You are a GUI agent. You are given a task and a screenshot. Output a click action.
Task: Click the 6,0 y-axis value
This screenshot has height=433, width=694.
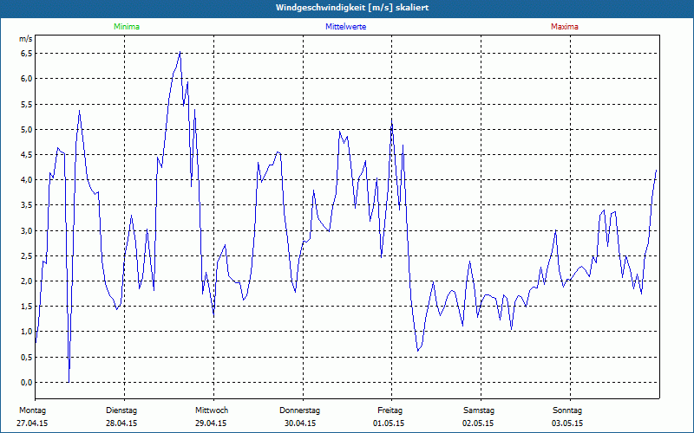(x=27, y=79)
